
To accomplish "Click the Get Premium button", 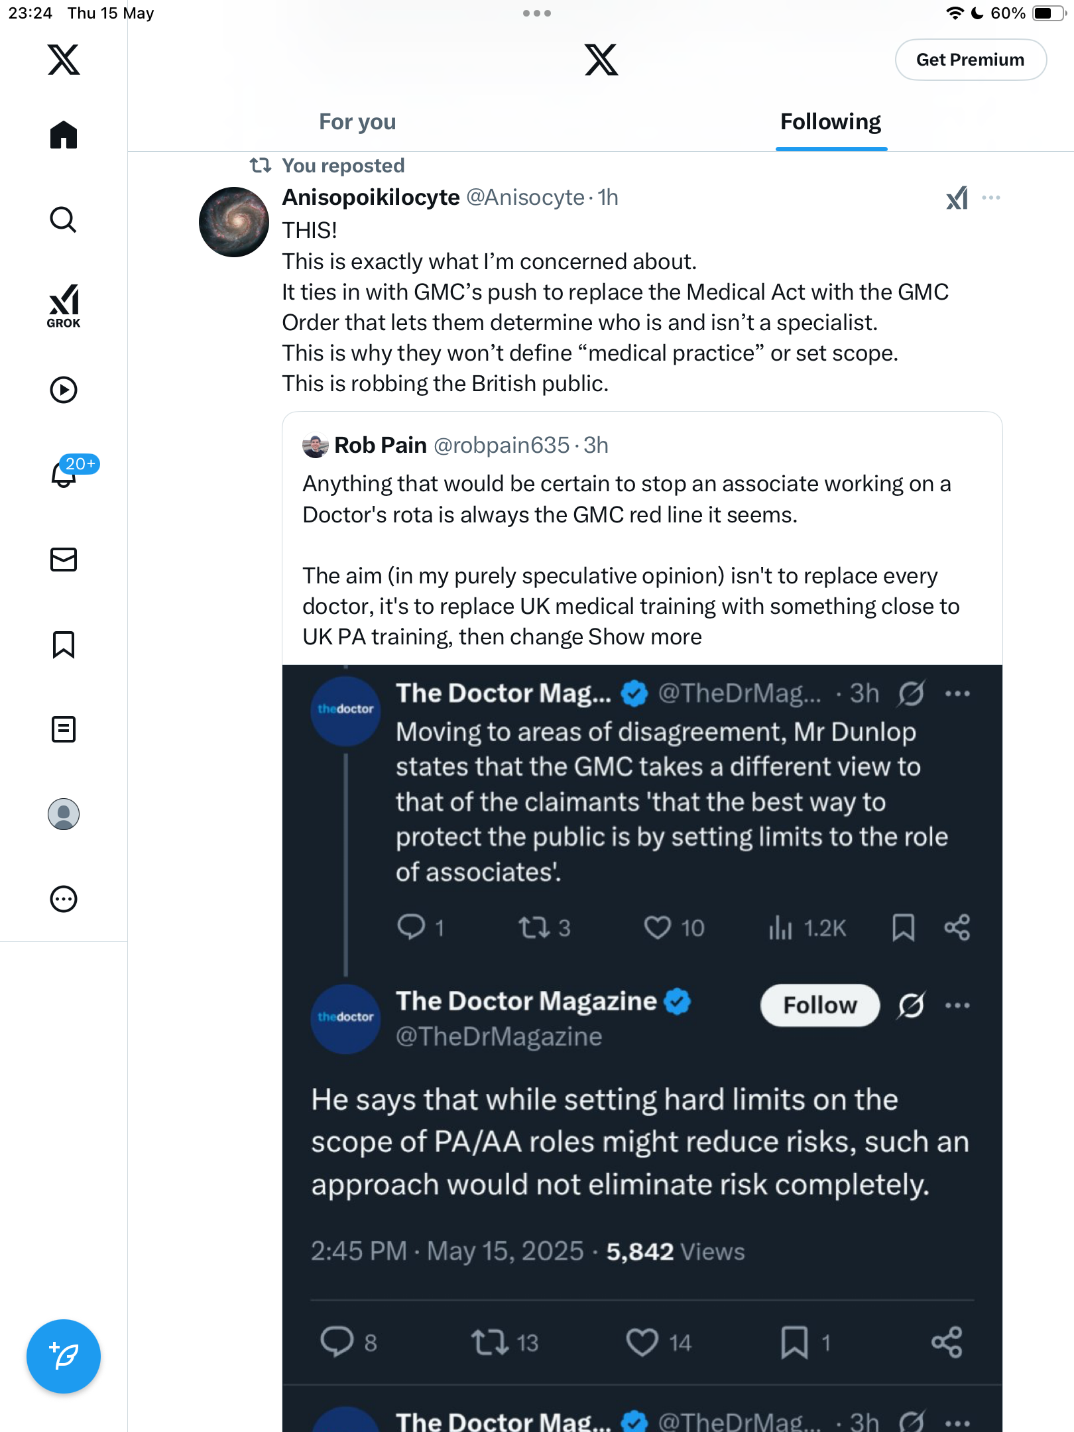I will point(971,60).
